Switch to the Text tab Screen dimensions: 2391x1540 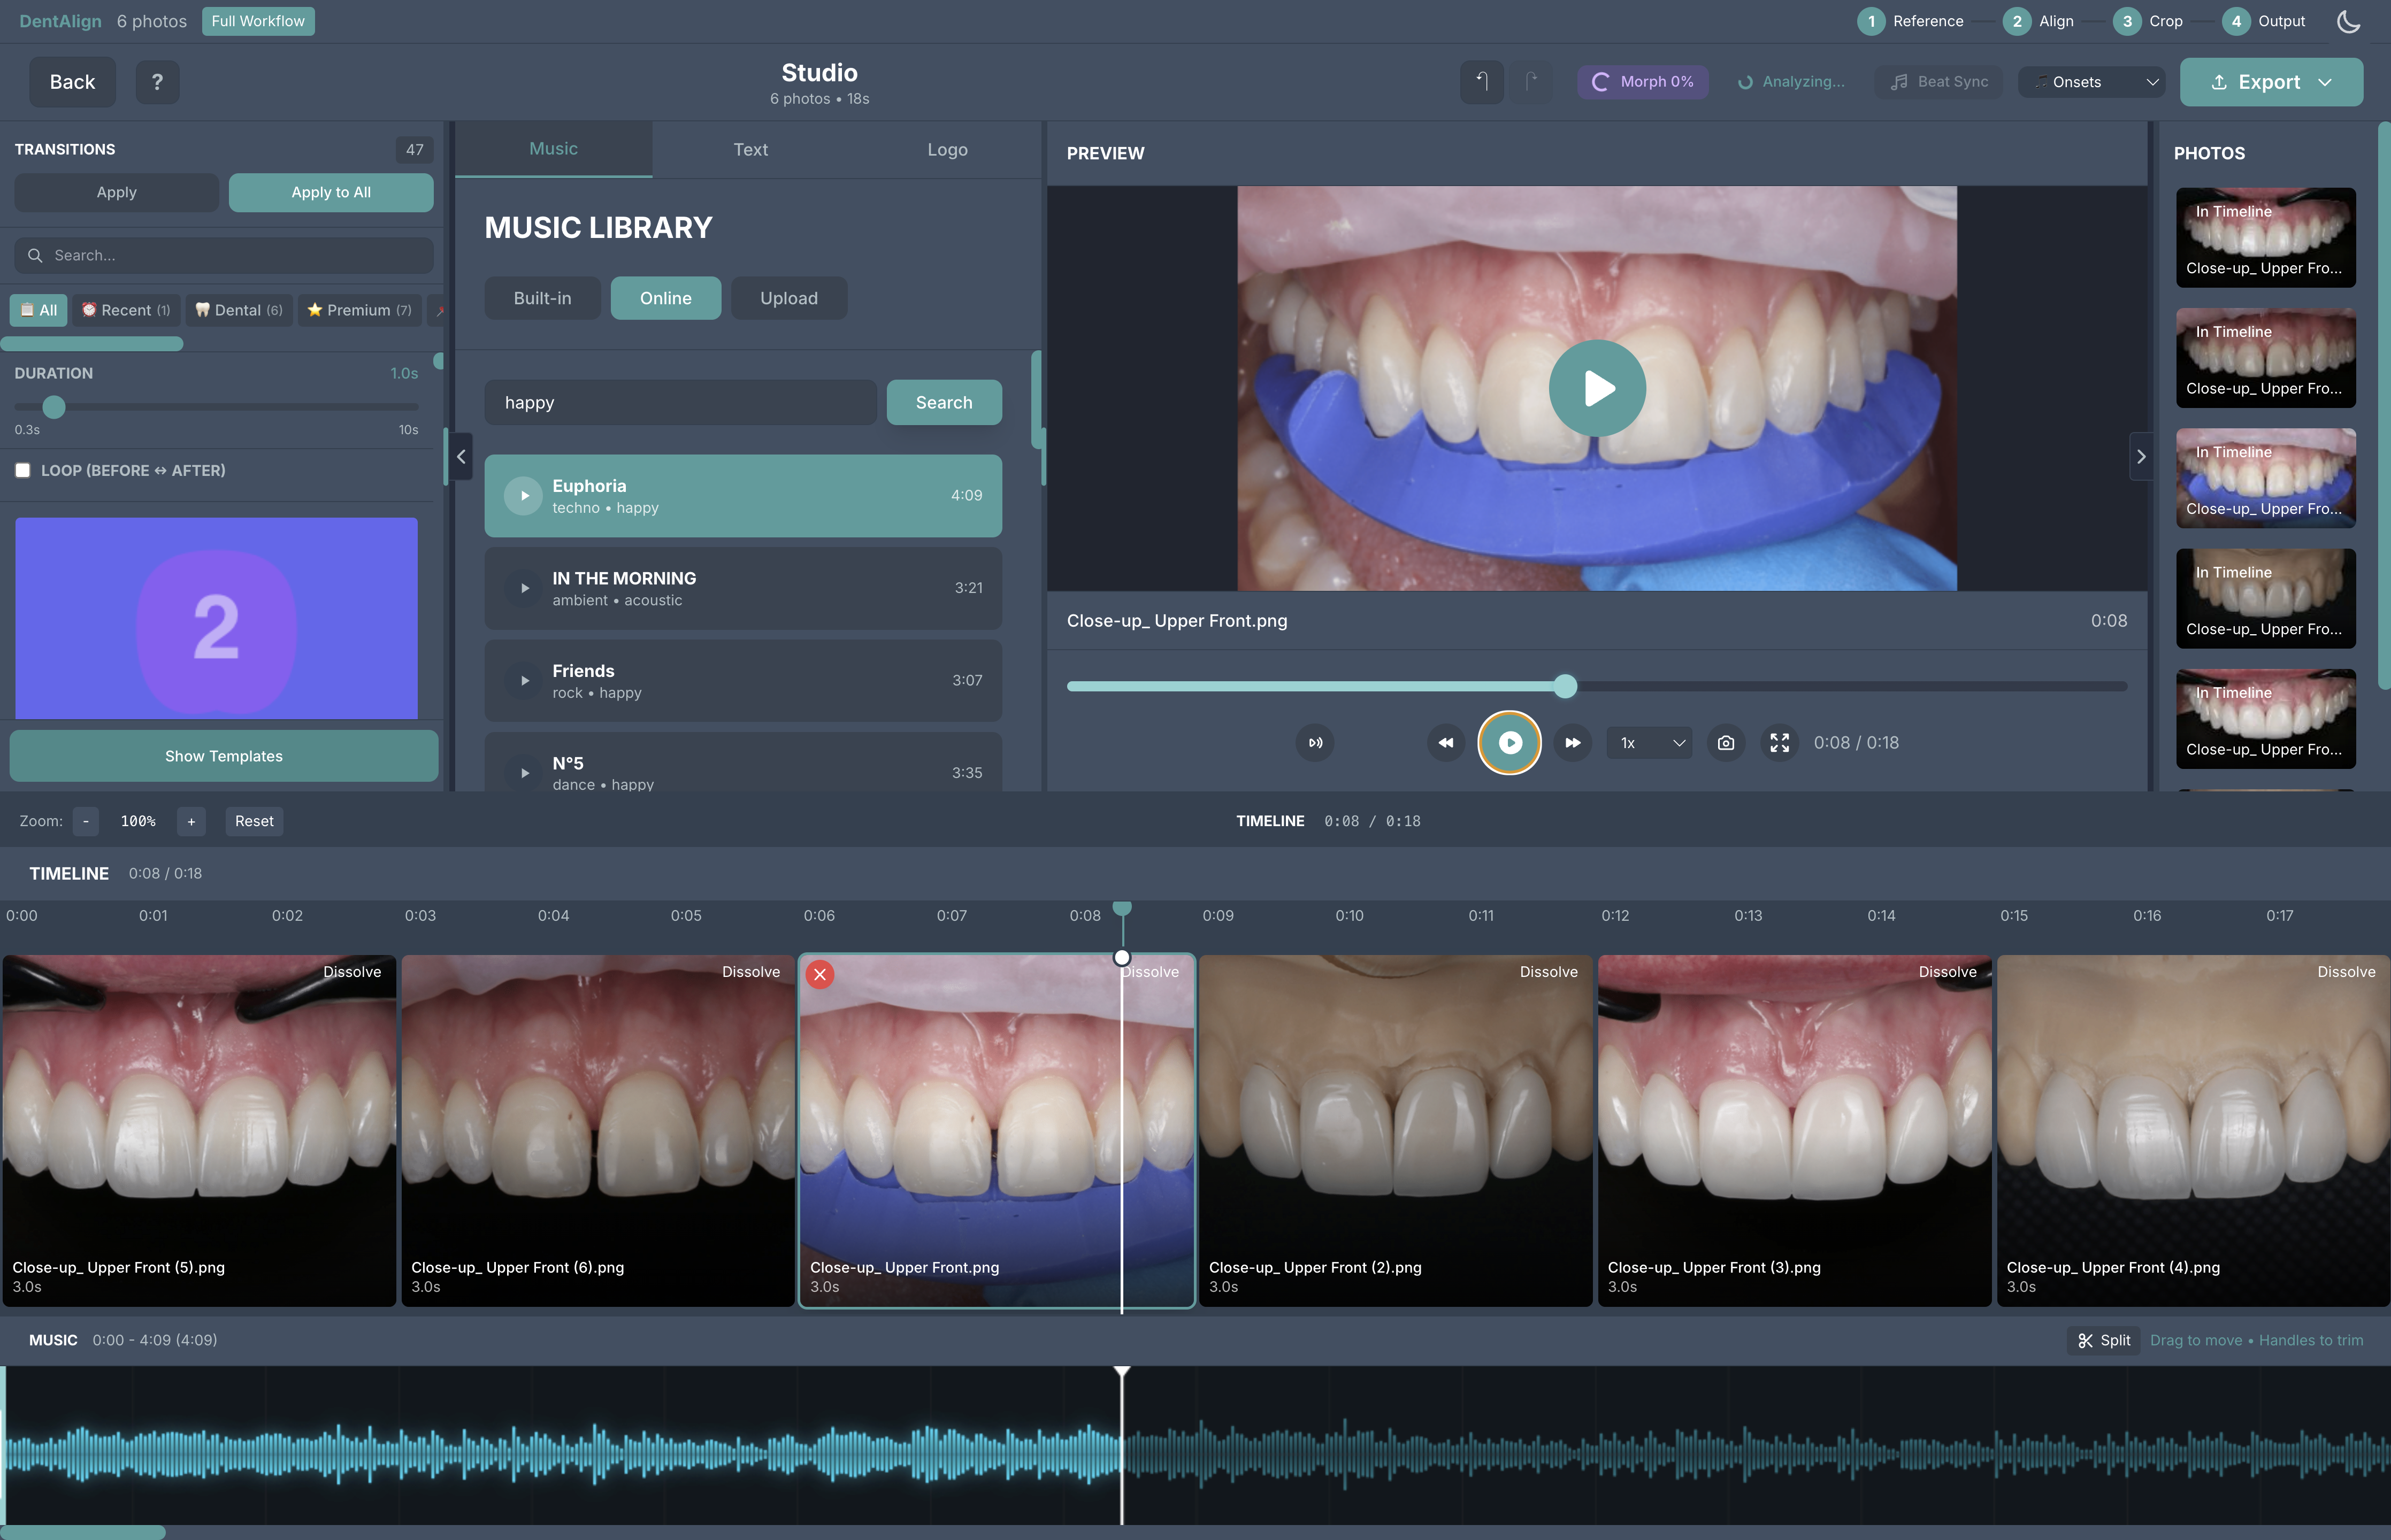pos(750,149)
